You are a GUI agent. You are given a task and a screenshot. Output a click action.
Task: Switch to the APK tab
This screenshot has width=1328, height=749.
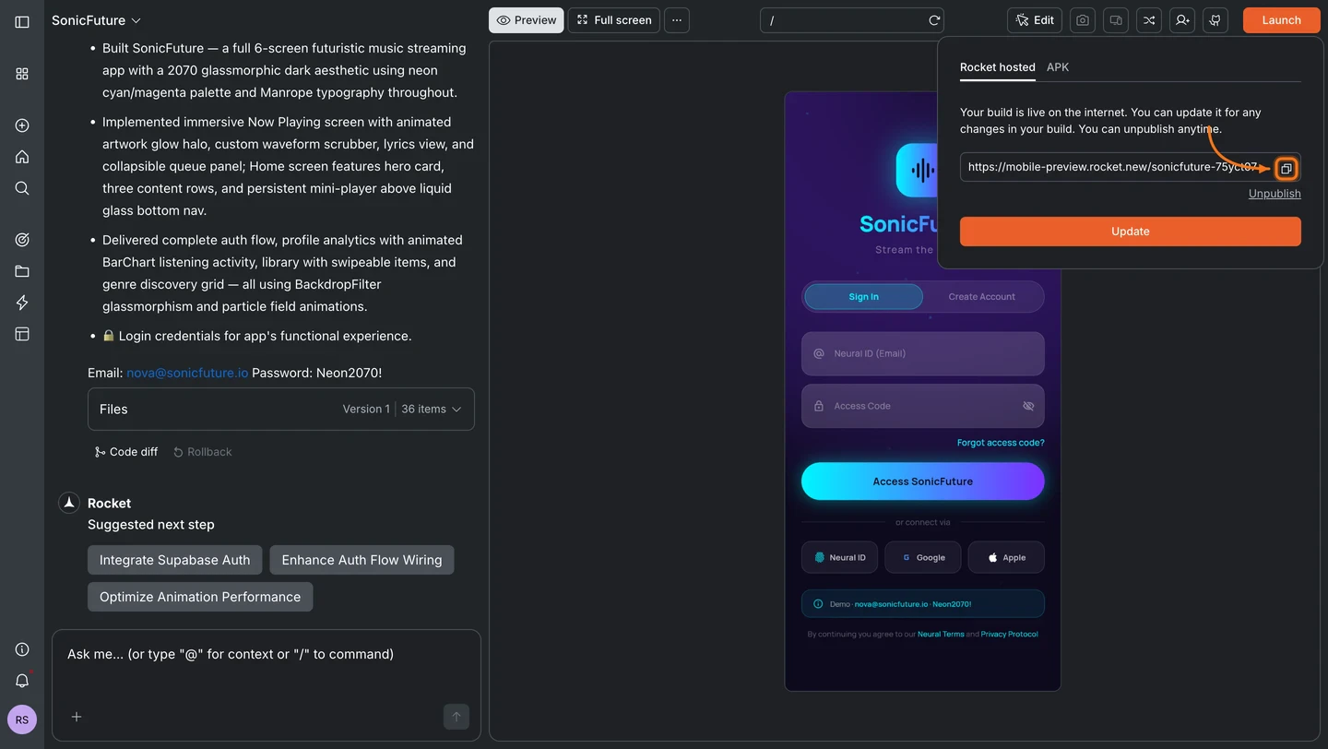[1058, 67]
